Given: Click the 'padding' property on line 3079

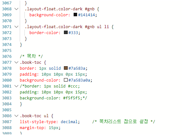Looking at the screenshot, I should [x=29, y=74].
